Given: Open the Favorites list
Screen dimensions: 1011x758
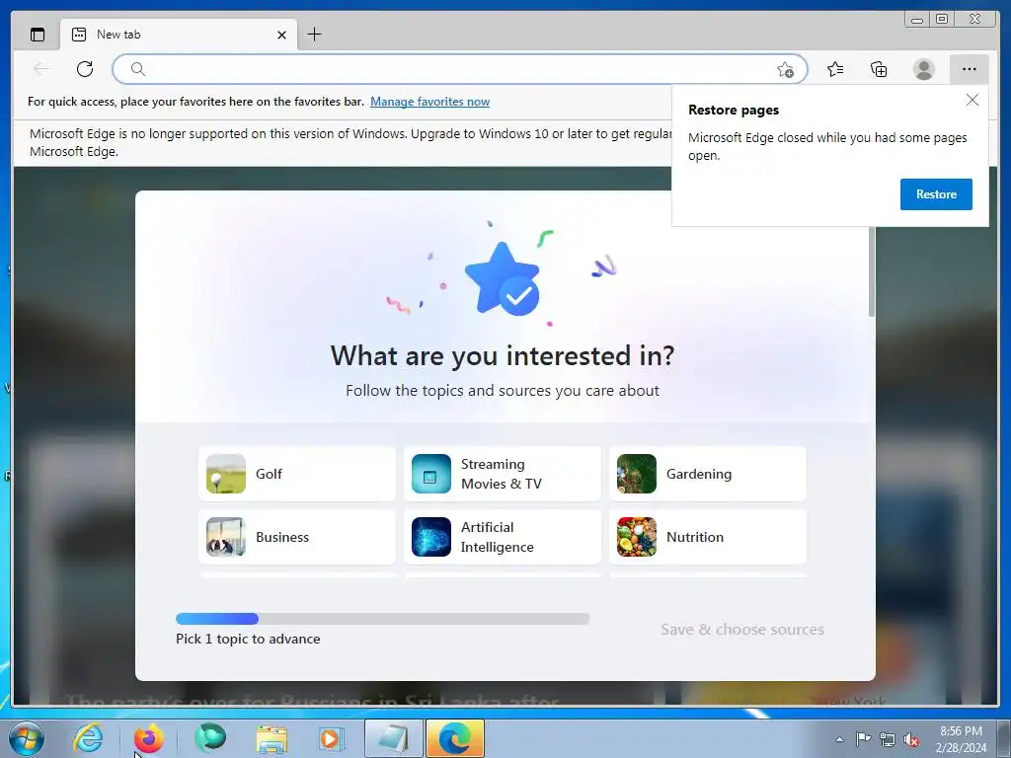Looking at the screenshot, I should [x=835, y=69].
